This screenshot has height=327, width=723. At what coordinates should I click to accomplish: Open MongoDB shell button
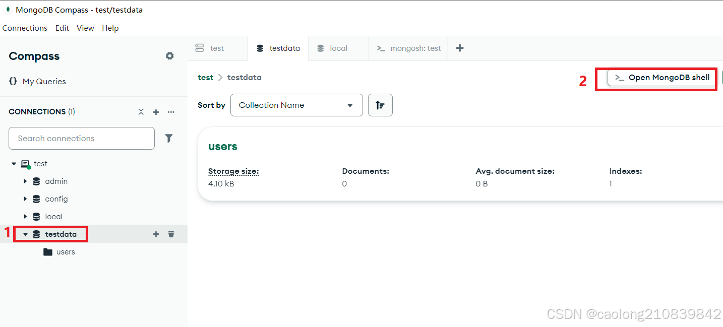click(x=662, y=78)
